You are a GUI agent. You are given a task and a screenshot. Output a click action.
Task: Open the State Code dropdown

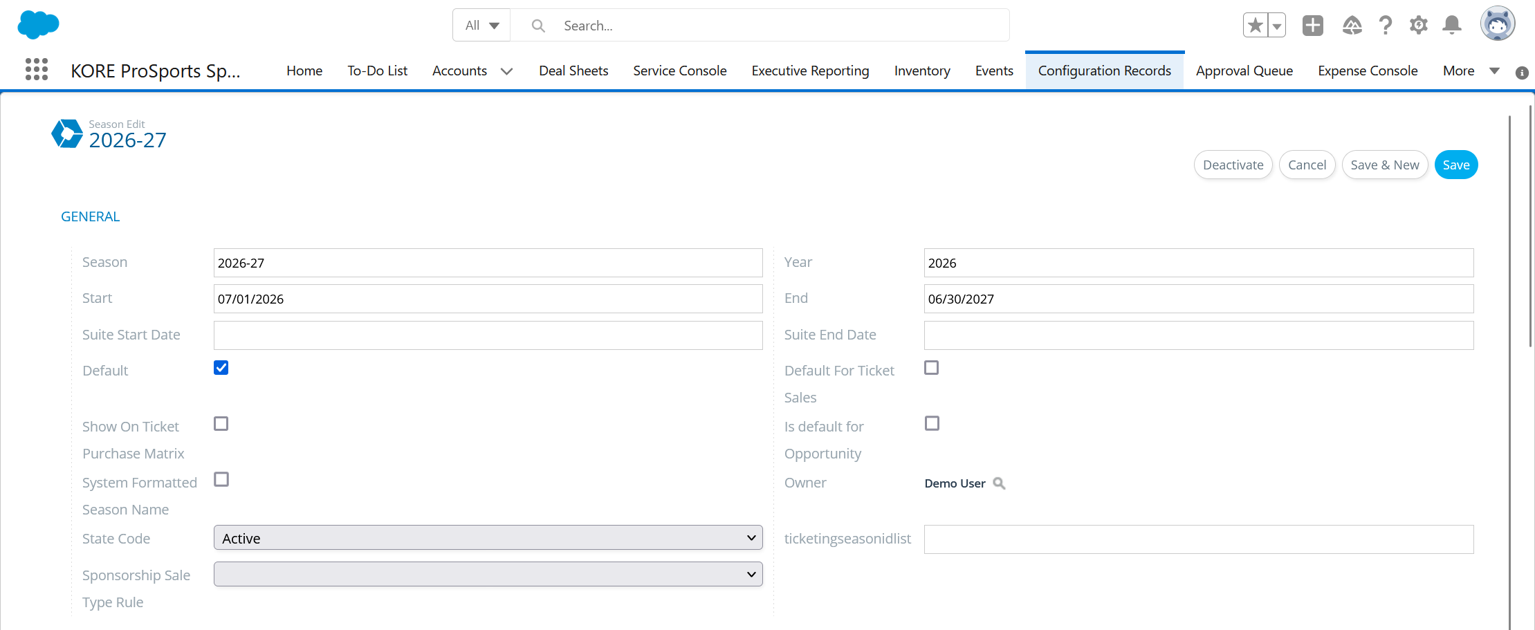coord(488,538)
